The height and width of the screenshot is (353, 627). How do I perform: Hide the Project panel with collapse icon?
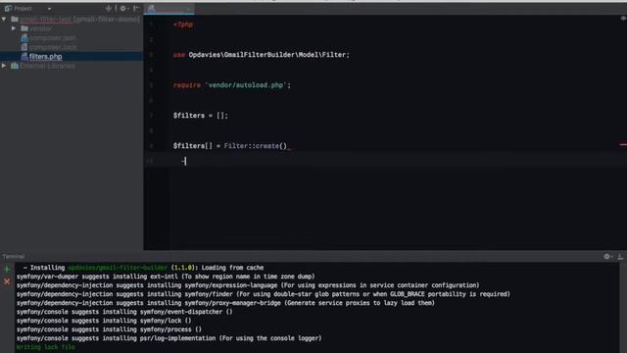136,8
